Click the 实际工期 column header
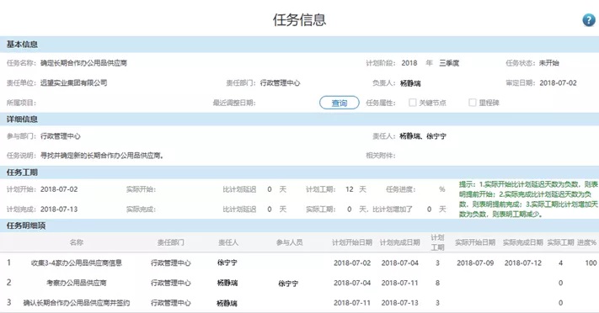599x313 pixels. click(x=560, y=242)
